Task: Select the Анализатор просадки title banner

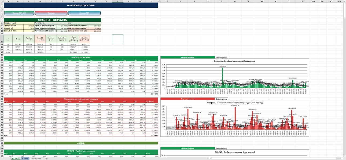Action: pyautogui.click(x=81, y=5)
